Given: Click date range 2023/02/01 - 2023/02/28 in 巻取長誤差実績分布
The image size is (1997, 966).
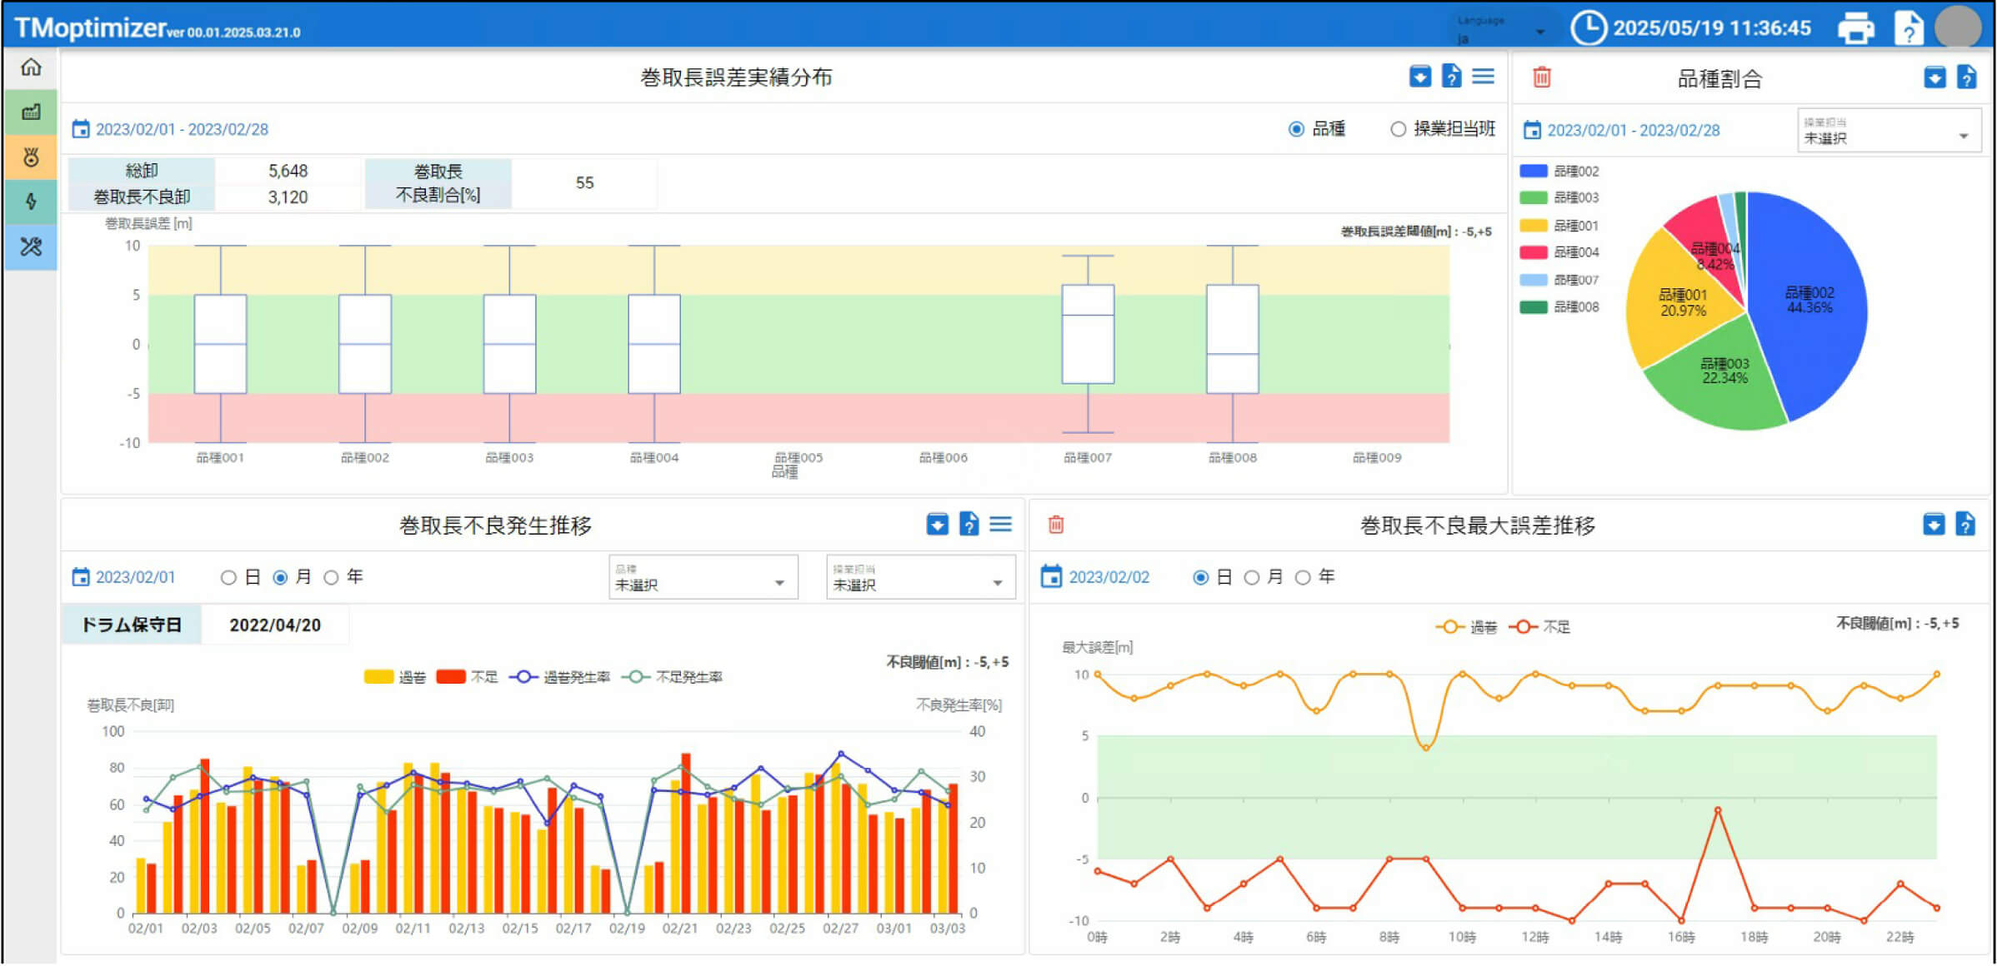Looking at the screenshot, I should (182, 129).
